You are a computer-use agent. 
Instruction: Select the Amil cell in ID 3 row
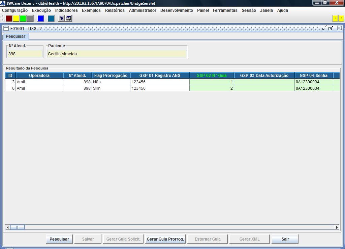pos(39,82)
